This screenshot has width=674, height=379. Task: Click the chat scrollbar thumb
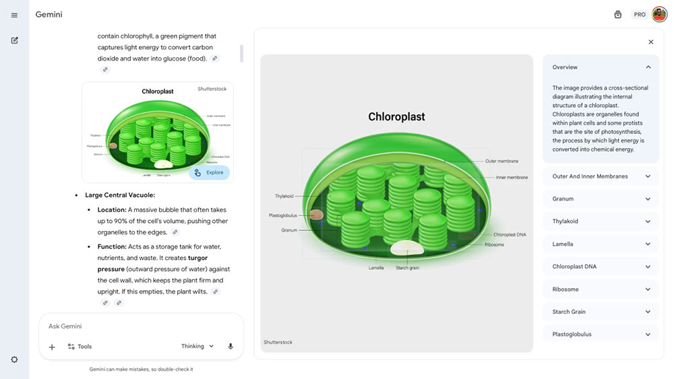pos(242,54)
